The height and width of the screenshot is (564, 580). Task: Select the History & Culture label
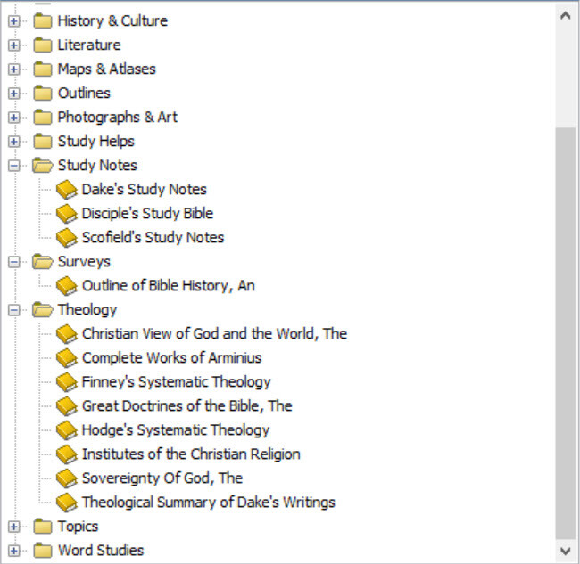112,21
